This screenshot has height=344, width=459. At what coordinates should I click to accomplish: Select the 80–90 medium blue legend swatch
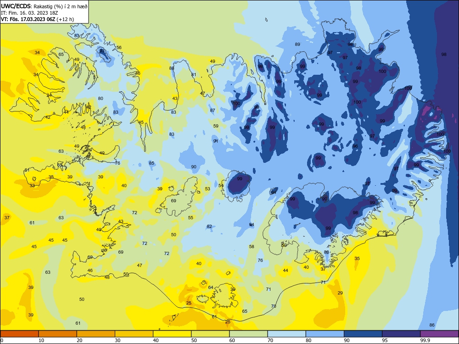pos(325,334)
